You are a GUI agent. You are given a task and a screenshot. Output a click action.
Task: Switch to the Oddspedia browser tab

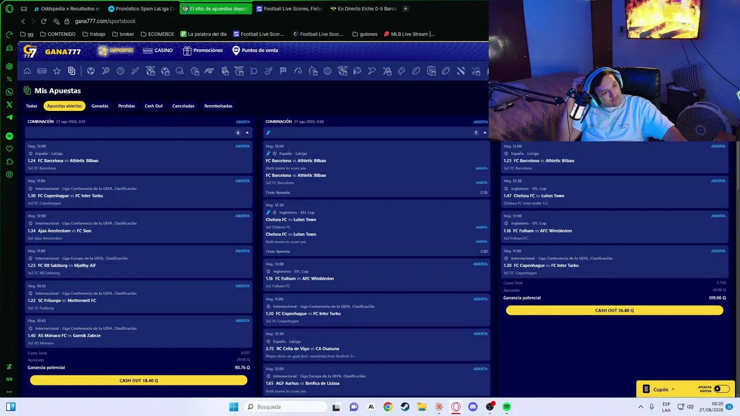pos(67,9)
